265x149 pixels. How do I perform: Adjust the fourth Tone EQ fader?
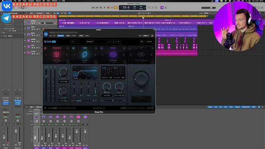pyautogui.click(x=95, y=89)
